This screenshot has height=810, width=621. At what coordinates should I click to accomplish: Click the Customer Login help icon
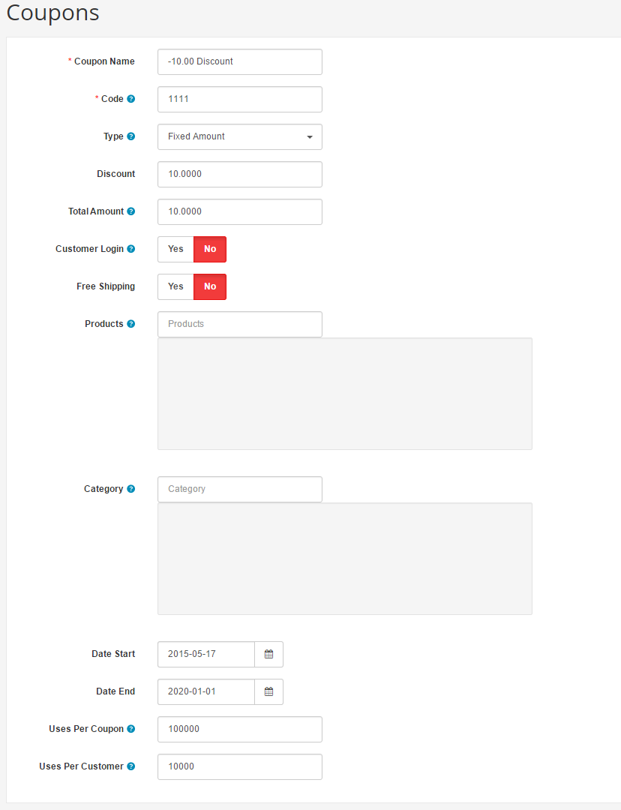coord(131,249)
